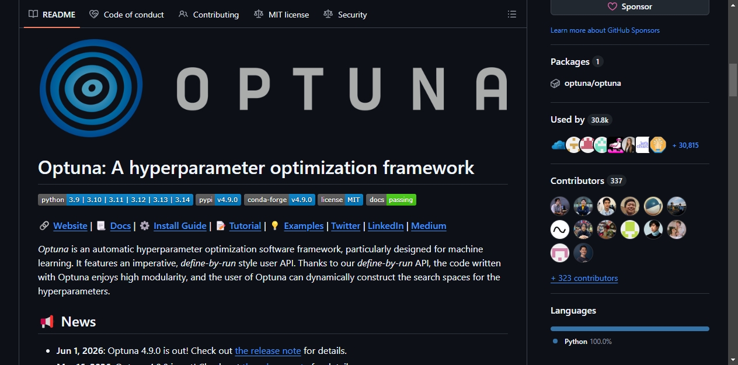
Task: Click the page scrollbar down arrow
Action: 733,359
